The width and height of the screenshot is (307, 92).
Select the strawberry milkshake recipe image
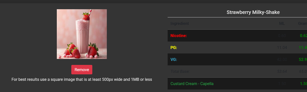(x=82, y=34)
